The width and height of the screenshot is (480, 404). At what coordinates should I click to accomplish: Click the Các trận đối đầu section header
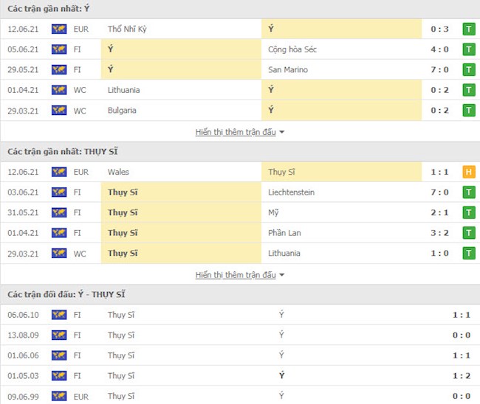pyautogui.click(x=66, y=295)
